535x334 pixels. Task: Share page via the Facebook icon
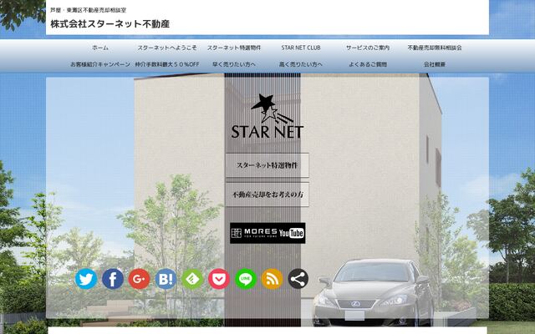pos(113,279)
